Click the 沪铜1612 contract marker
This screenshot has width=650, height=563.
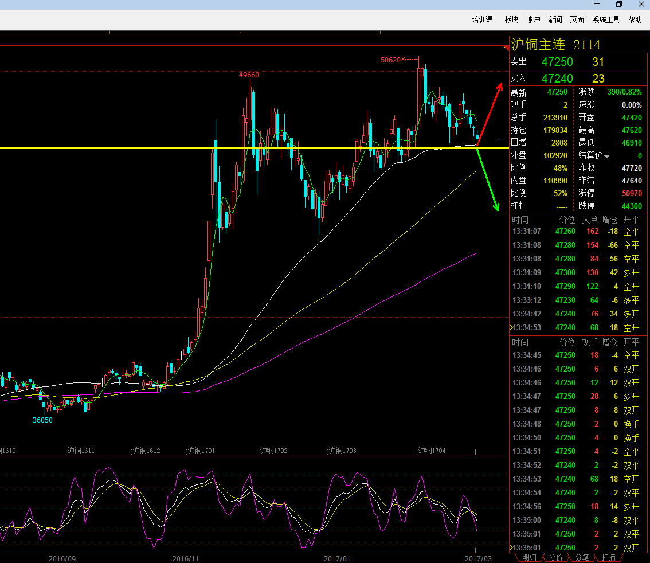146,451
